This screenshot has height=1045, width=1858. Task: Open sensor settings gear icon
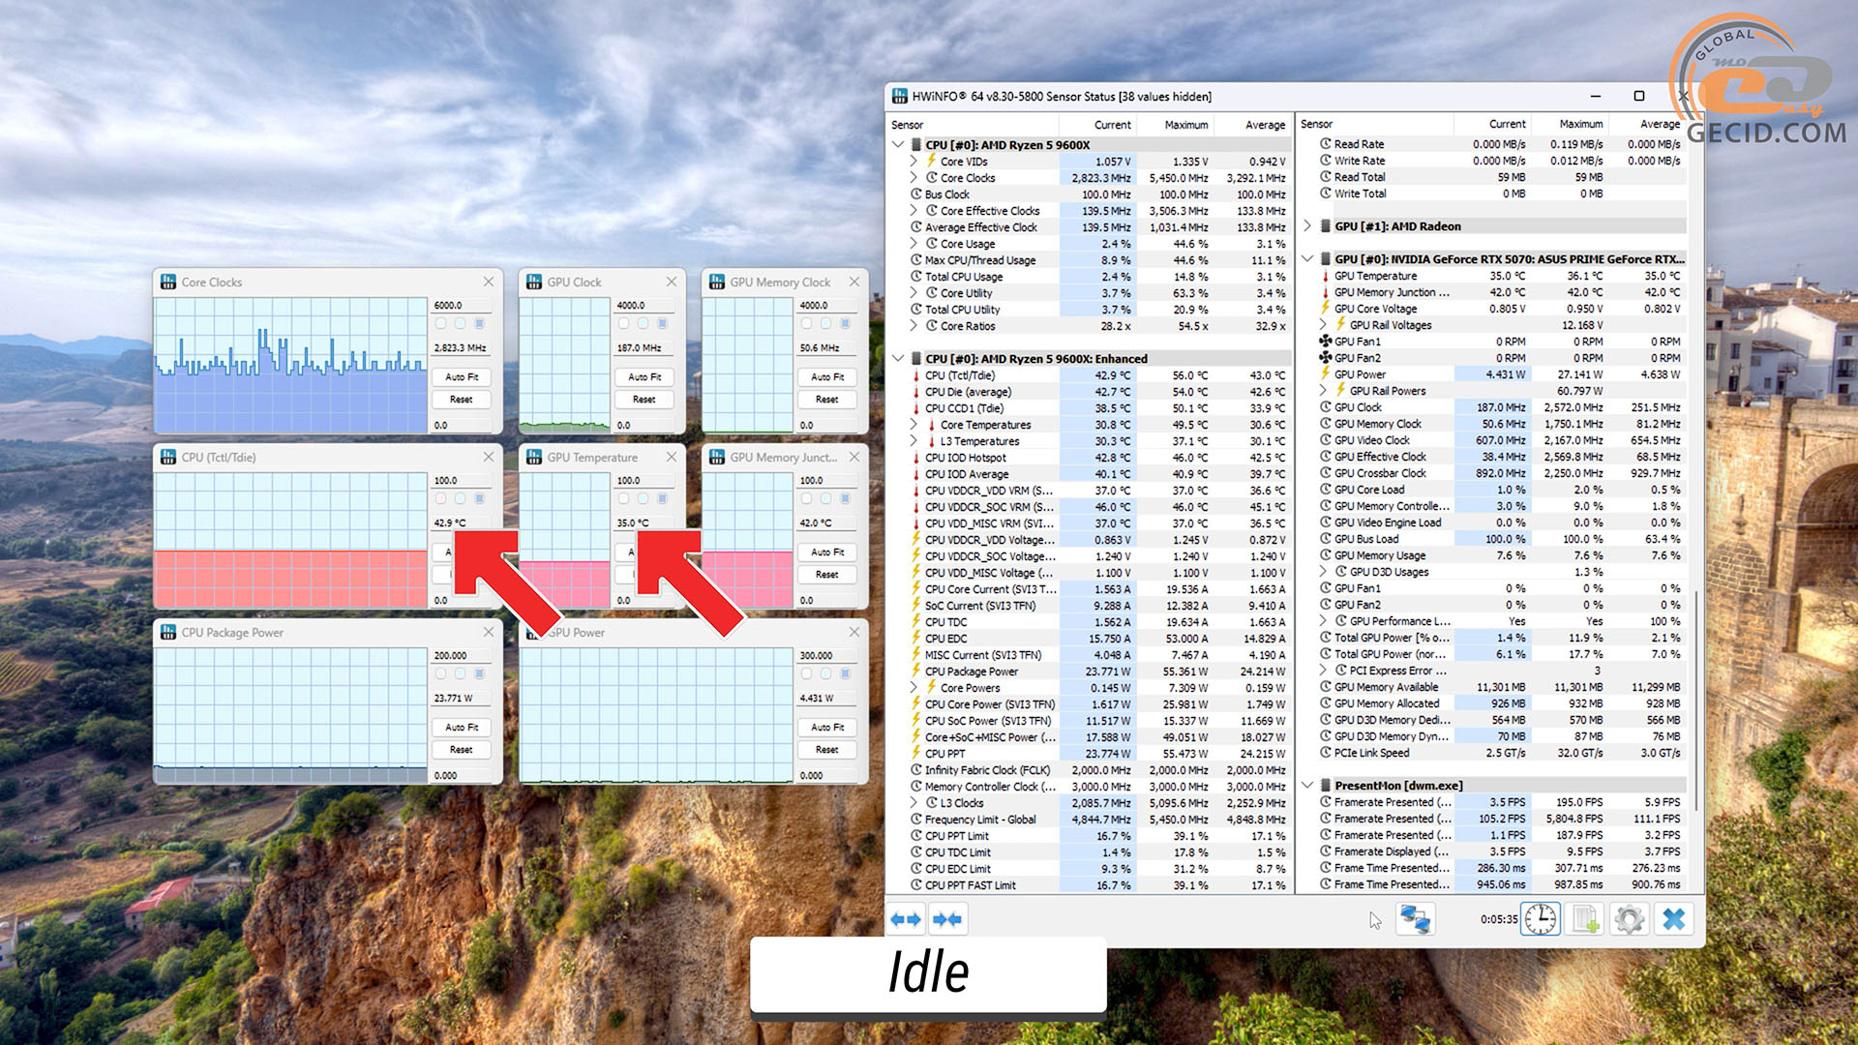click(1629, 919)
